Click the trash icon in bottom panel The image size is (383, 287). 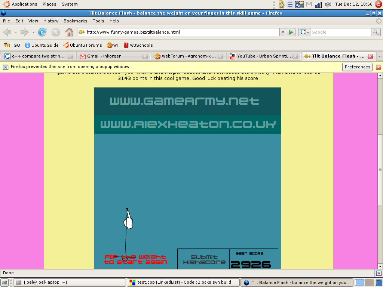tap(379, 283)
